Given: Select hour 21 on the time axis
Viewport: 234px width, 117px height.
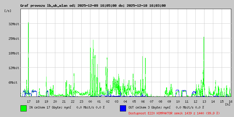Looking at the screenshot, I should coord(64,101).
